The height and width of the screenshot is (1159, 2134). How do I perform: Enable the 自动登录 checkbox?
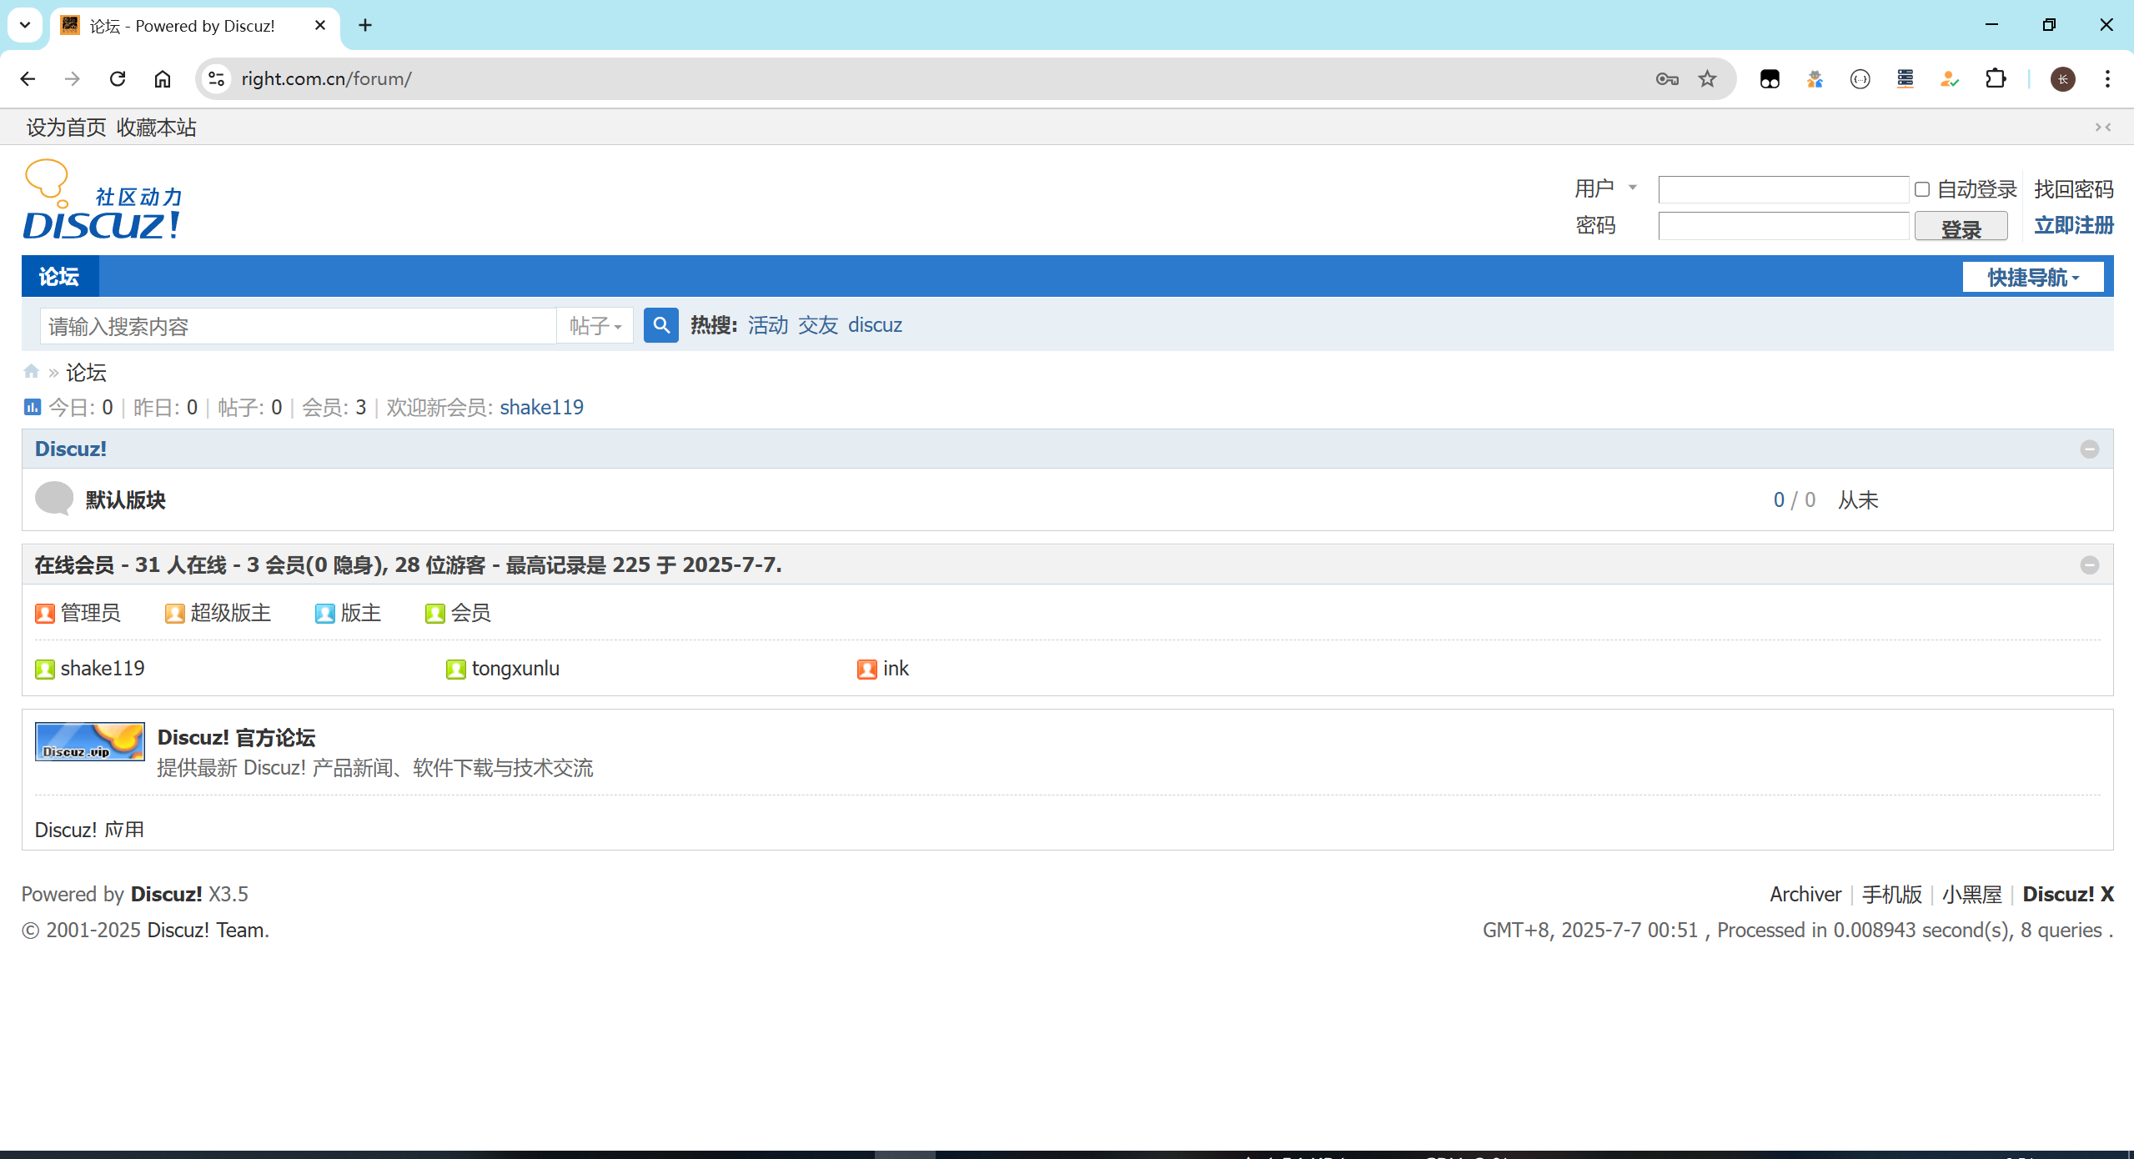[1922, 190]
